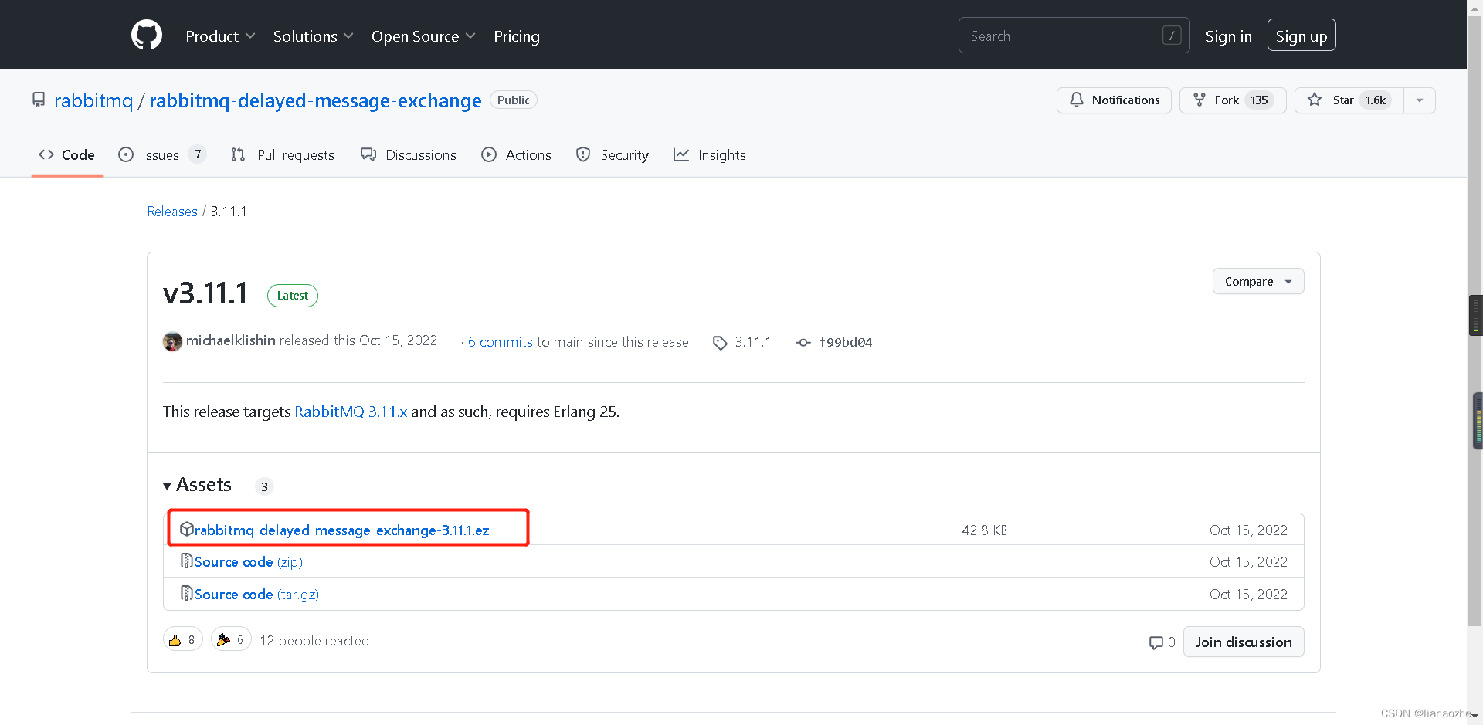Open the rabbitmq organization link
The image size is (1483, 725).
(93, 100)
